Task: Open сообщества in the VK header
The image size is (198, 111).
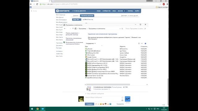Action: coord(106,11)
